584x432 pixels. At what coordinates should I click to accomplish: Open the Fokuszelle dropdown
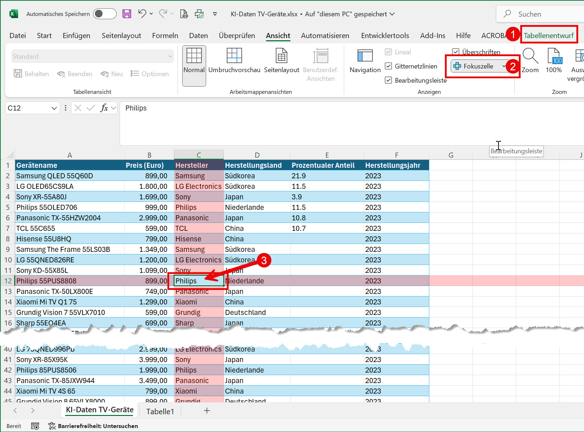click(504, 66)
